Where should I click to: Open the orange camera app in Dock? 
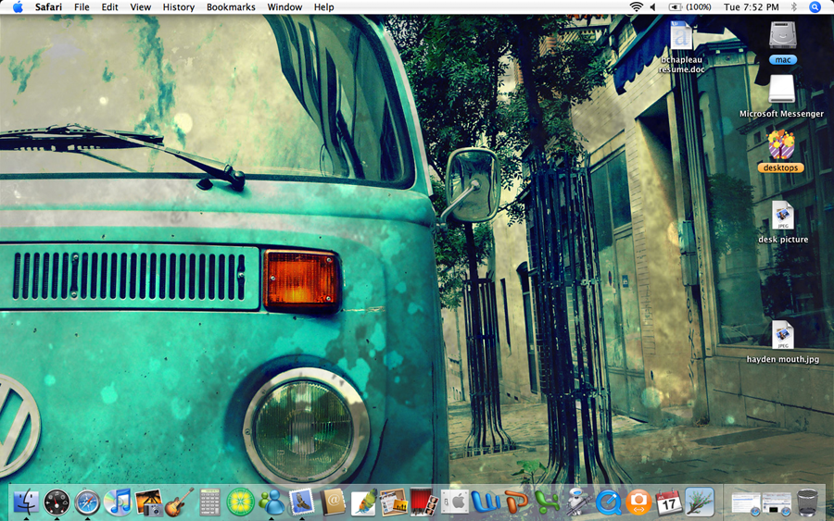click(x=638, y=502)
